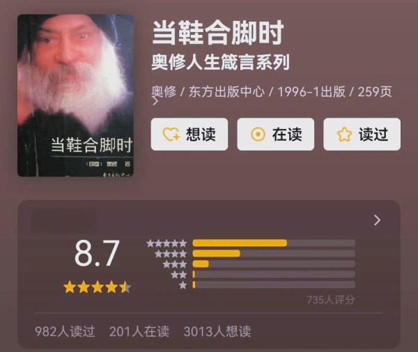Screen dimensions: 418x352
Task: Open the 735人评分 ratings list
Action: click(330, 300)
